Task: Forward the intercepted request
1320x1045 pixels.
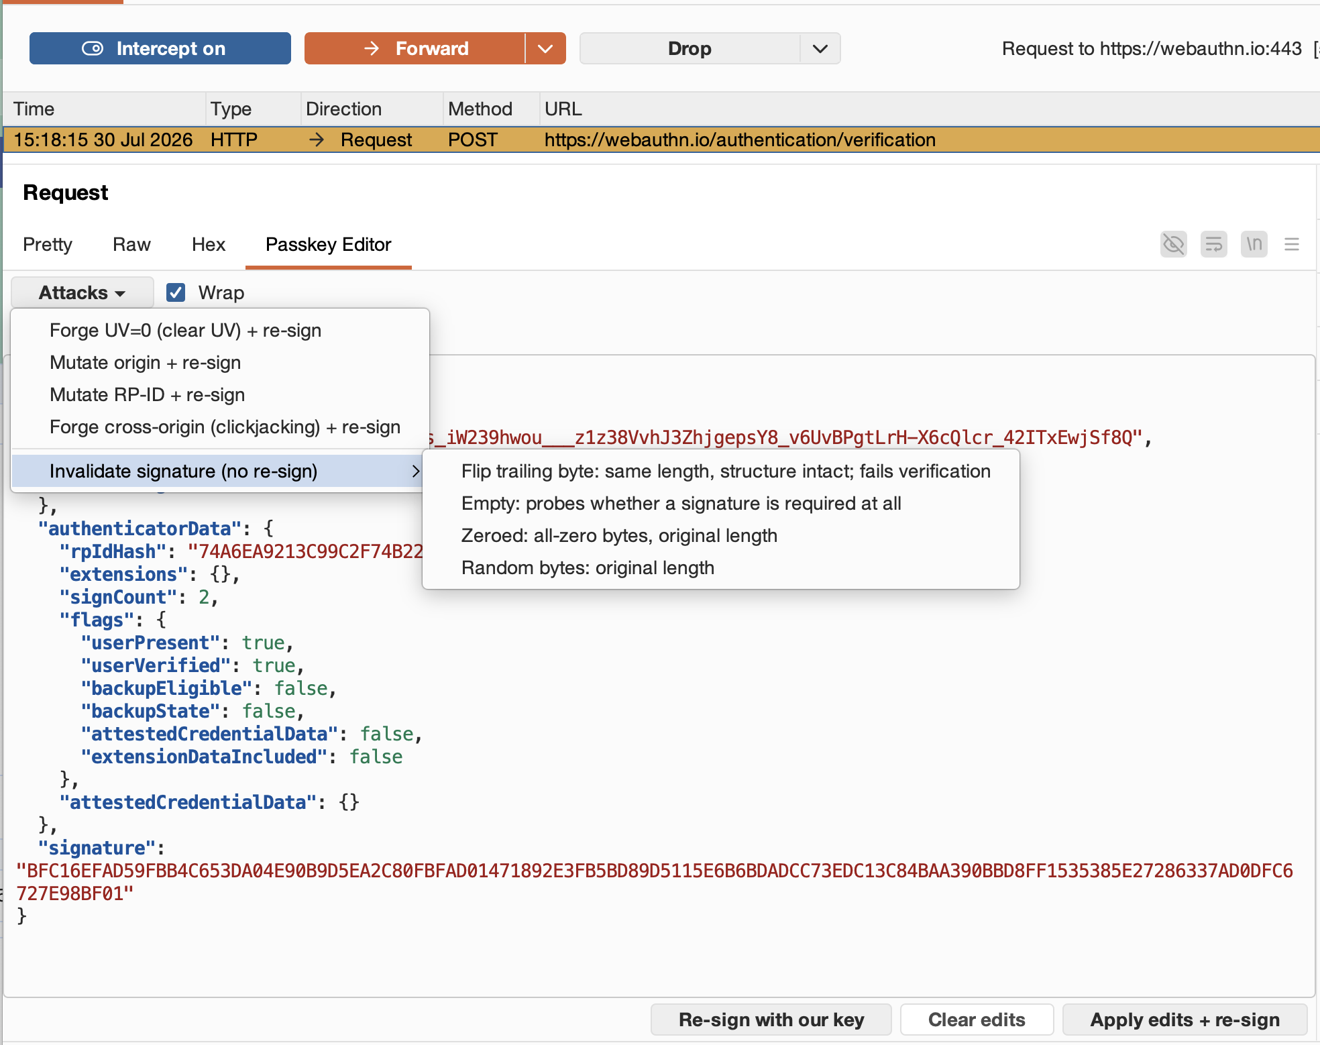Action: 415,48
